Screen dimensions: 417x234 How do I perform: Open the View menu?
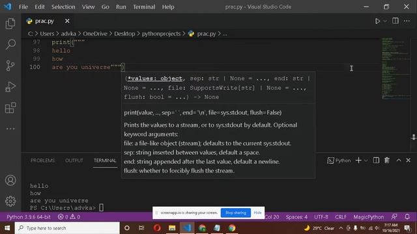coord(88,7)
